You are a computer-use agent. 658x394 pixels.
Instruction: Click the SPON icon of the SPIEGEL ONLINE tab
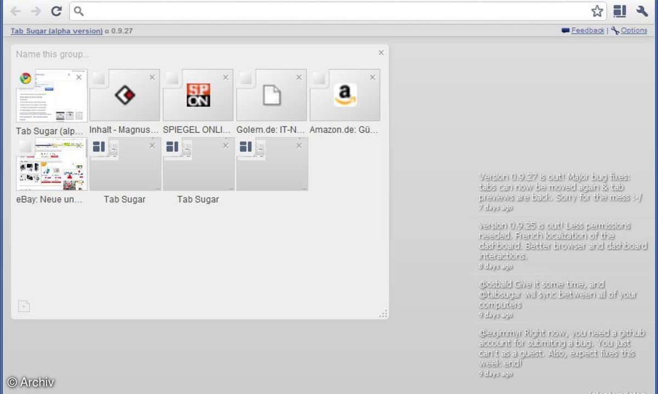click(x=198, y=95)
